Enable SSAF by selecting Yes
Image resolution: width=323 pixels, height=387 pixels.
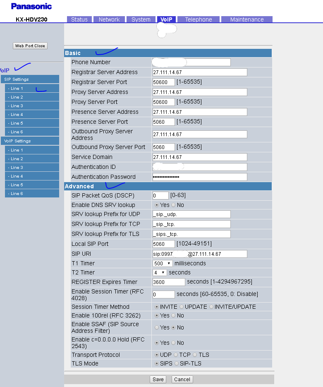157,327
